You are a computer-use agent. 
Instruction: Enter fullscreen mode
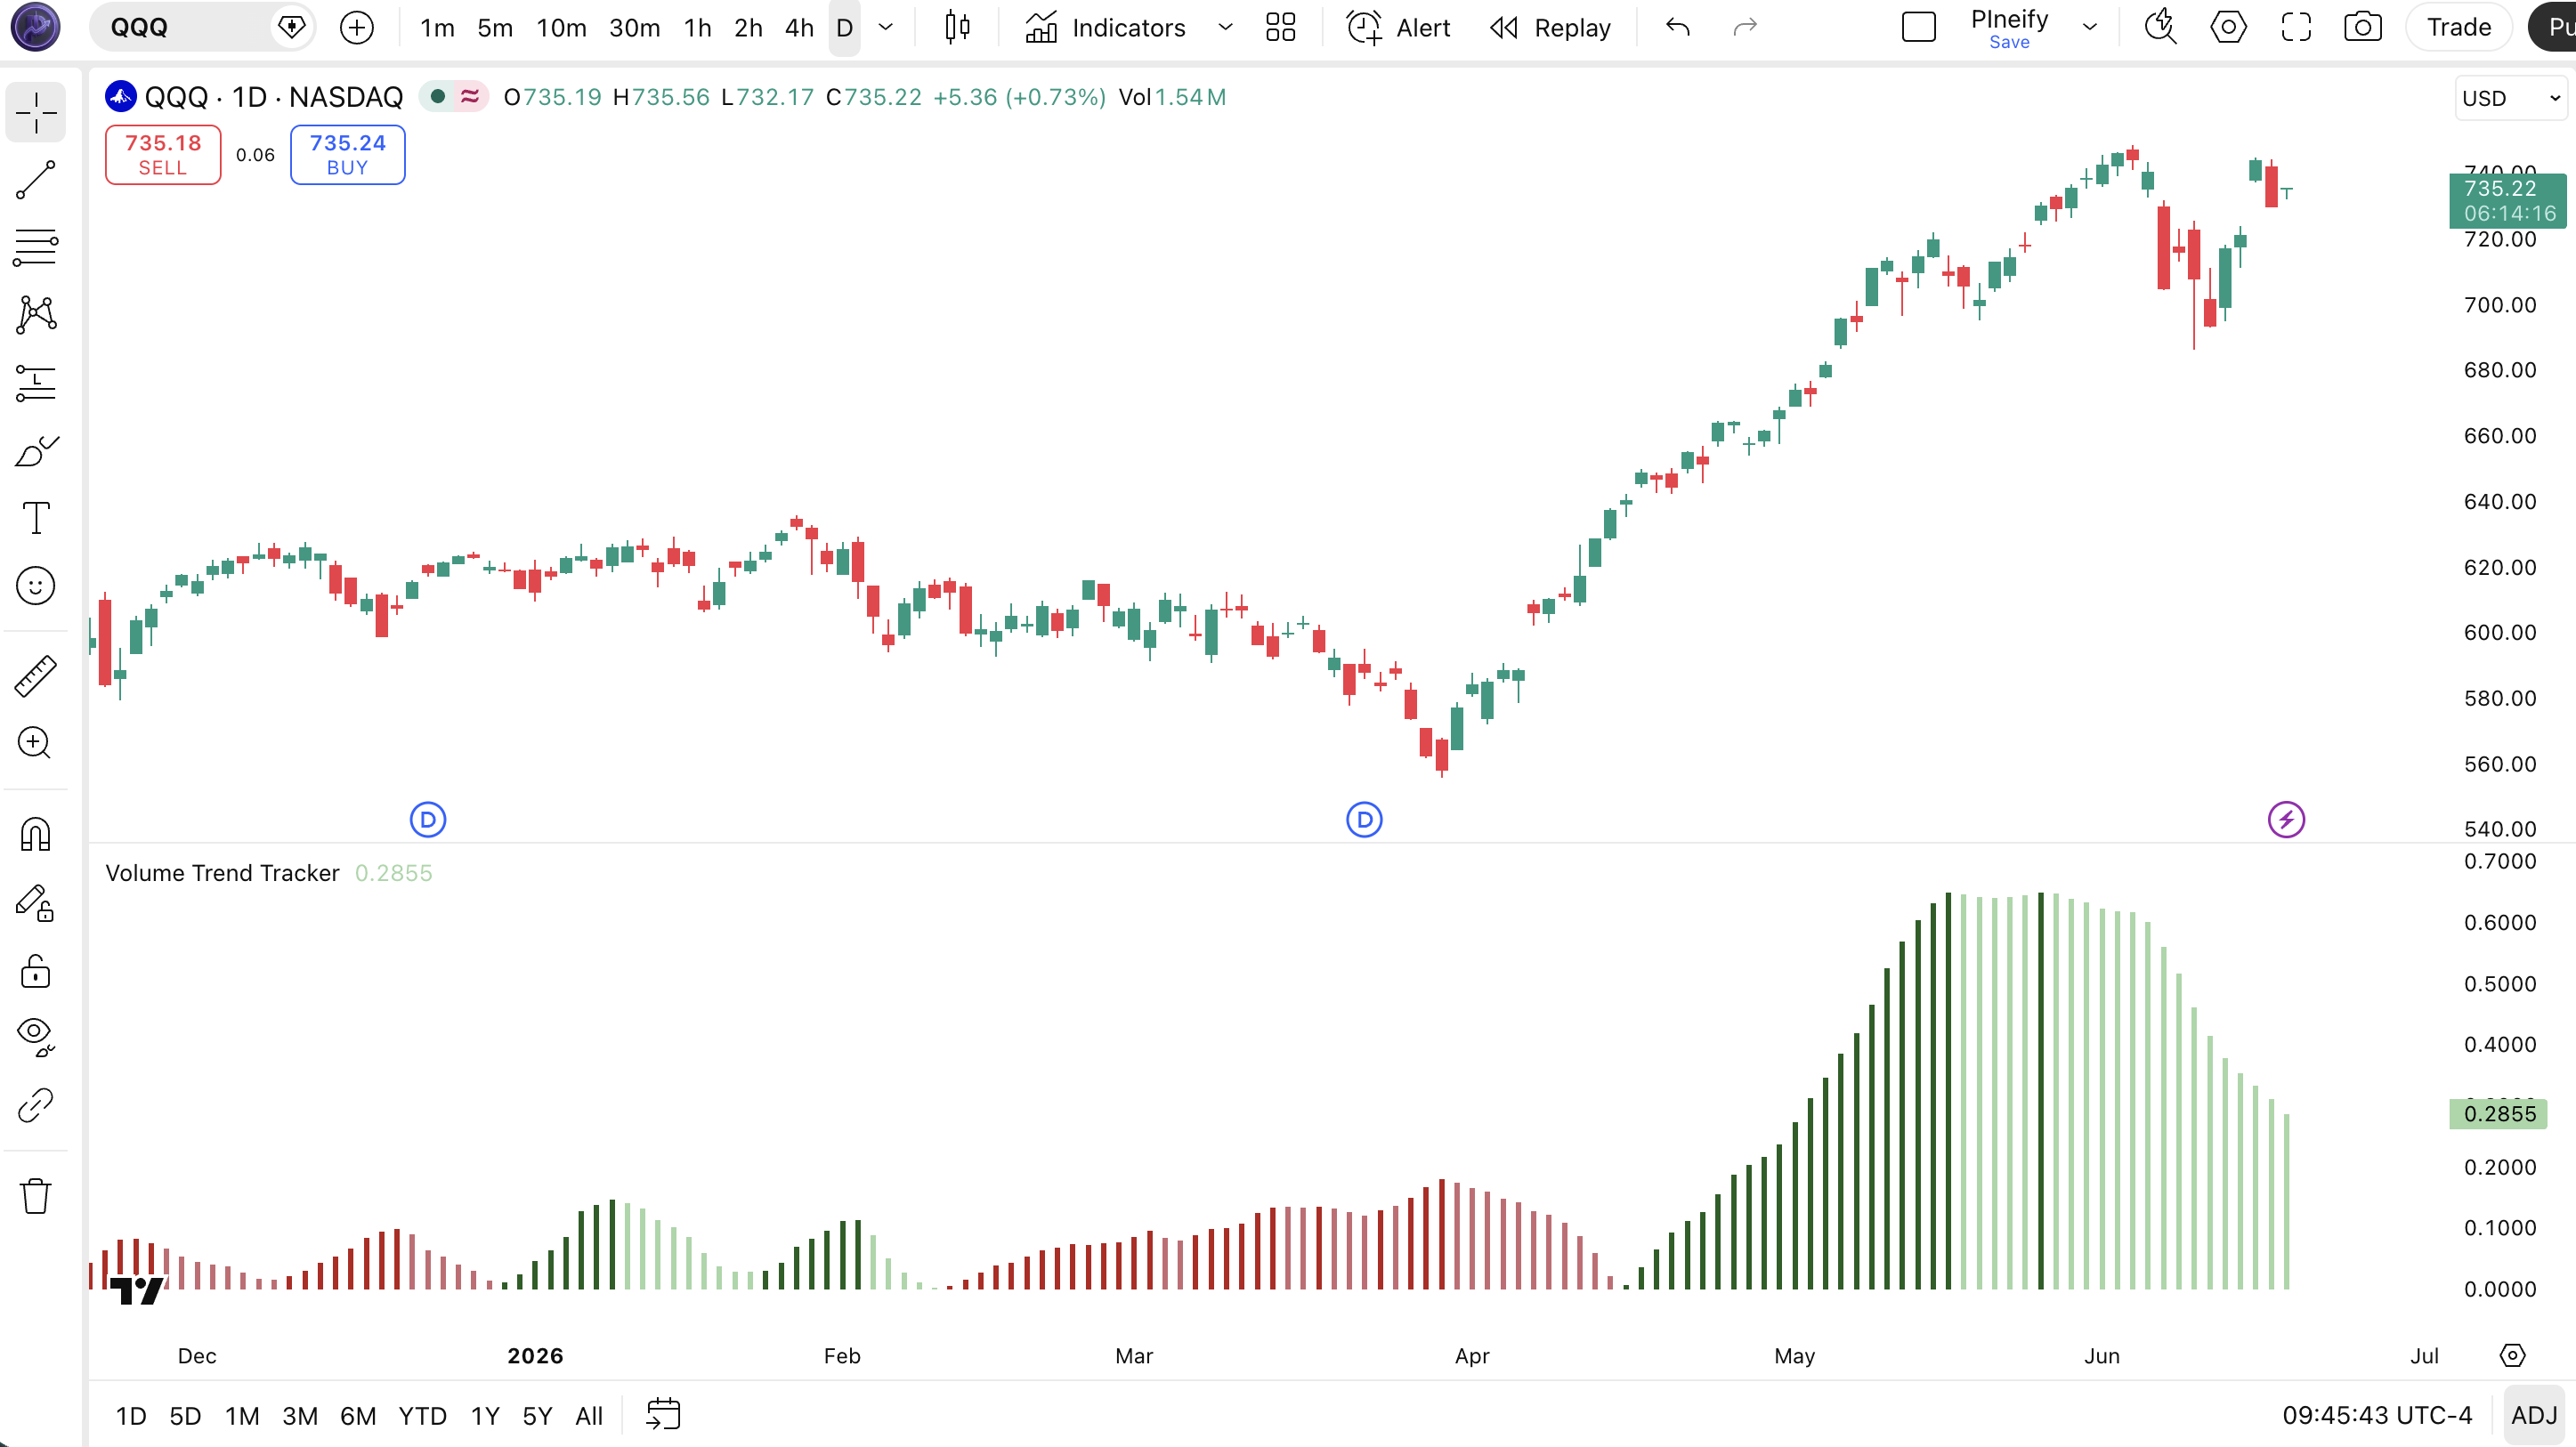pos(2296,27)
